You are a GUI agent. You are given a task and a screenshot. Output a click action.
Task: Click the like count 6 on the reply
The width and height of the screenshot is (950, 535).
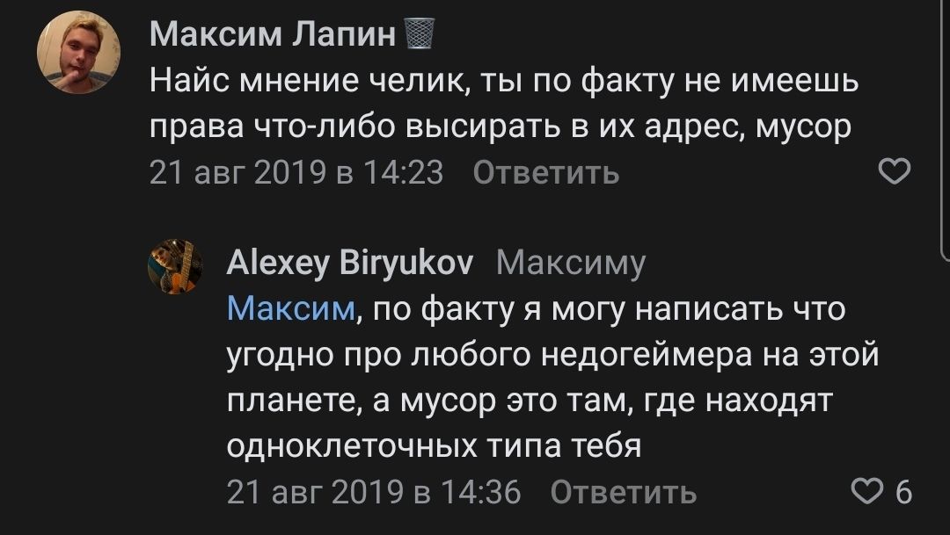[903, 492]
